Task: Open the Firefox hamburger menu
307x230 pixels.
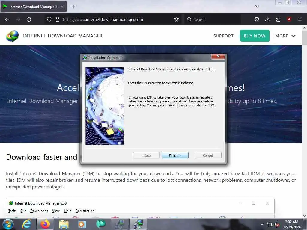Action: pos(300,19)
